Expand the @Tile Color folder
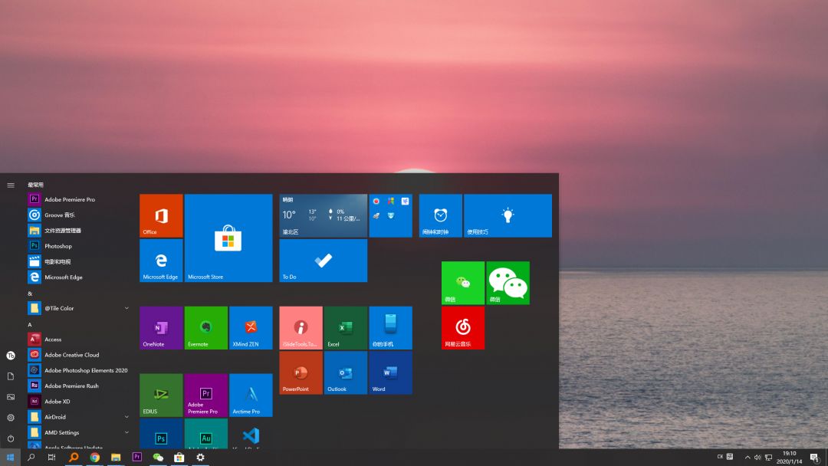This screenshot has height=466, width=828. click(78, 308)
